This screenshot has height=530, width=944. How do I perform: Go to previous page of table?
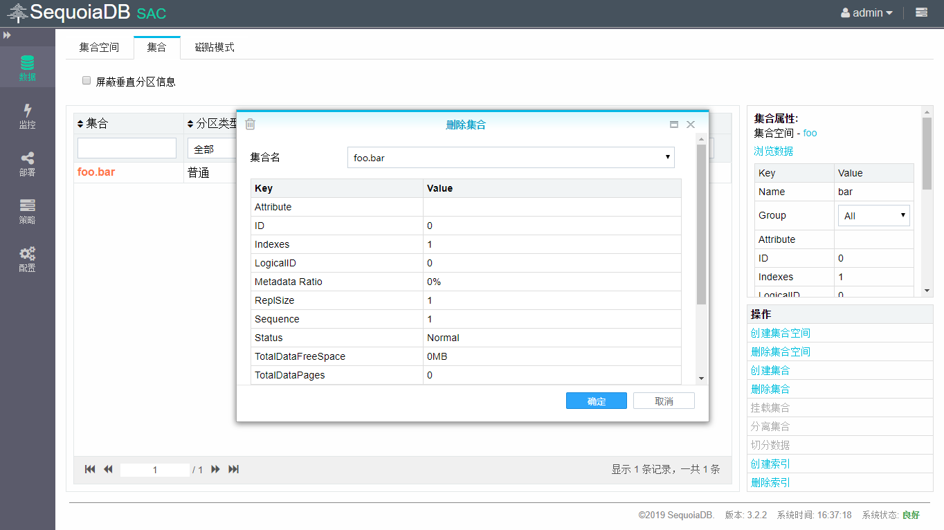pos(108,469)
